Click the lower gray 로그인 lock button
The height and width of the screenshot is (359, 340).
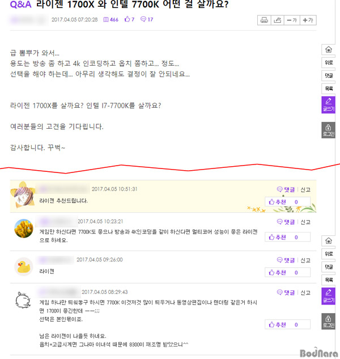tap(329, 321)
